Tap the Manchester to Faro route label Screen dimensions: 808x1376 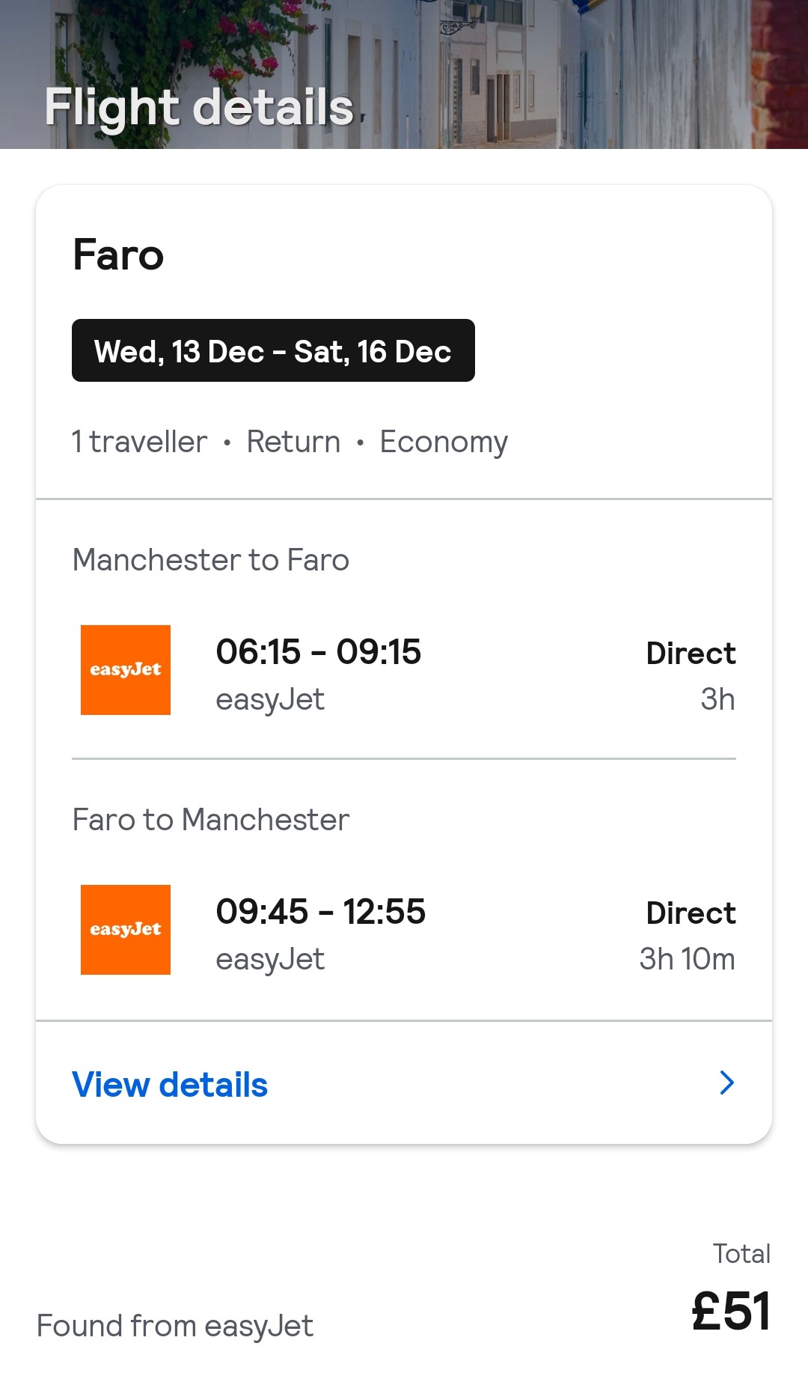point(211,560)
